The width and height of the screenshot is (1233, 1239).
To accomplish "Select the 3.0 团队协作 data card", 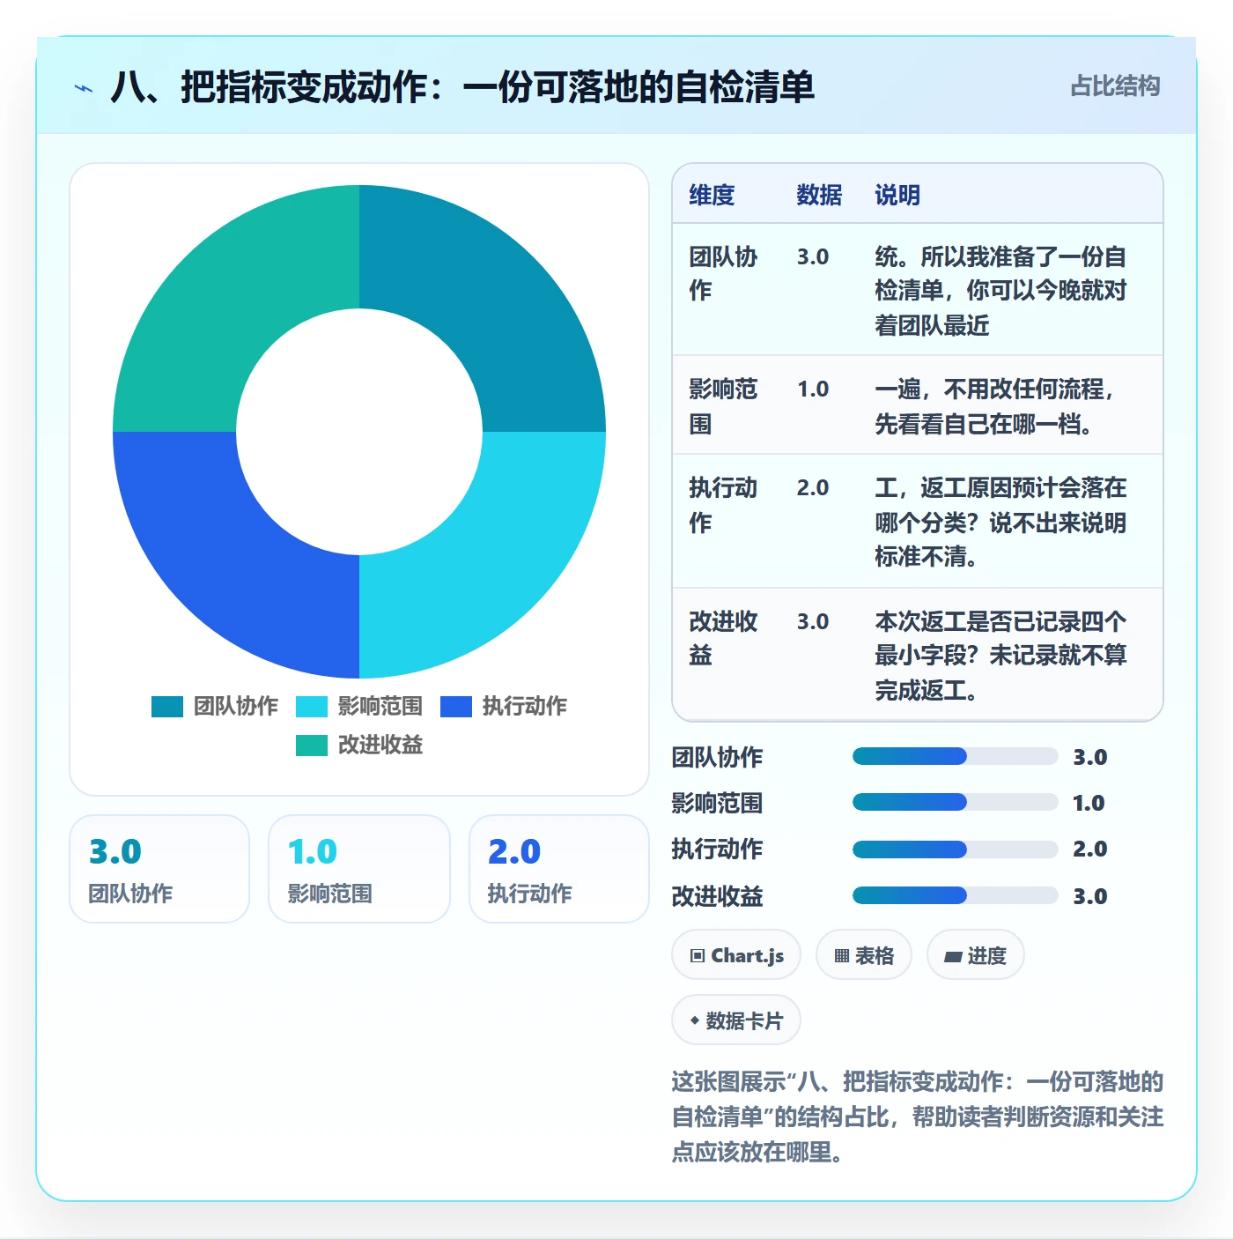I will pos(159,869).
